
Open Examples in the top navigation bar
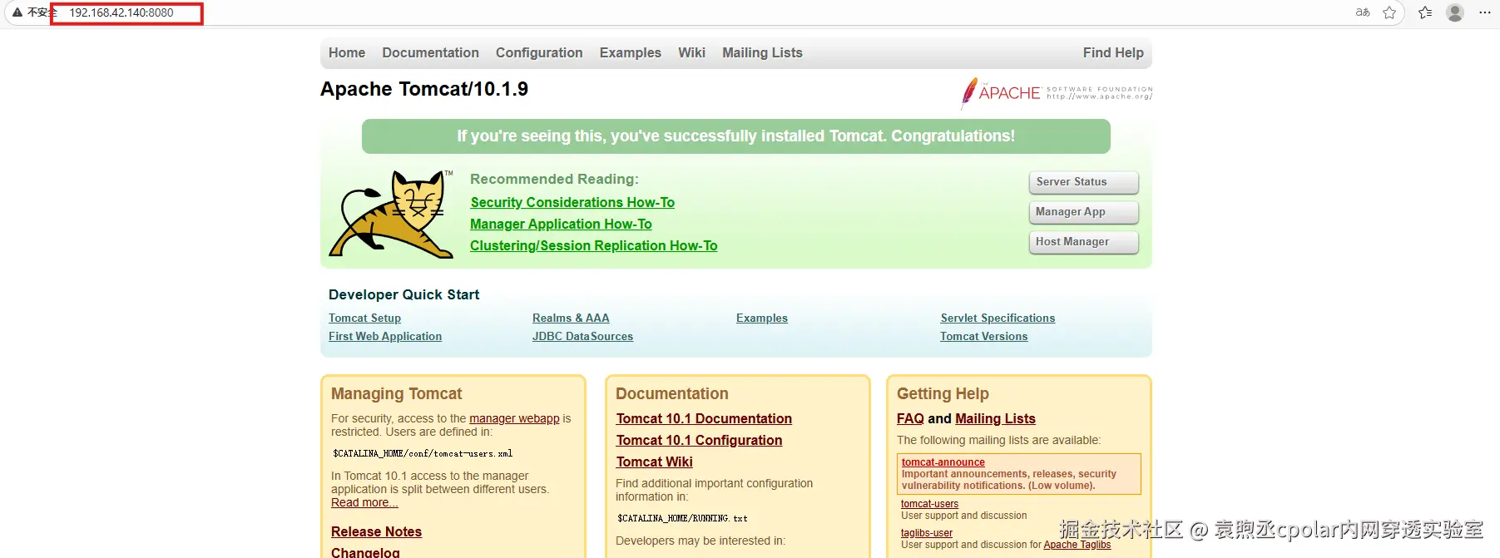coord(631,52)
